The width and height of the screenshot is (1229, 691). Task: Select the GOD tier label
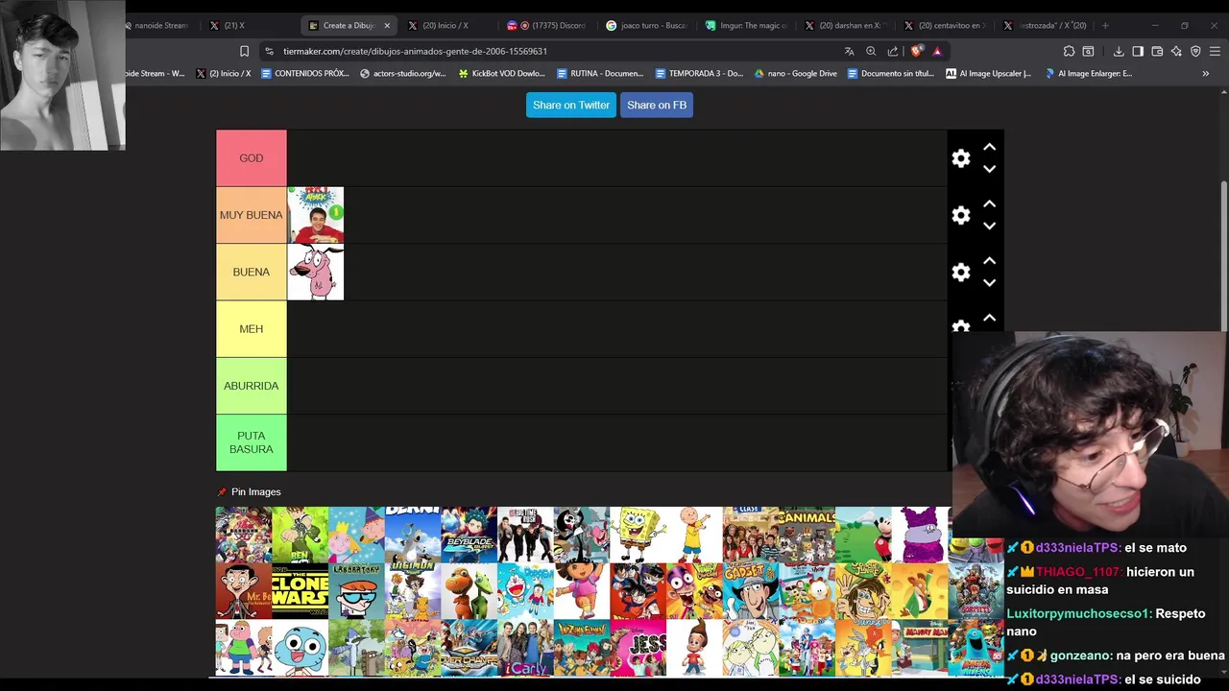252,158
